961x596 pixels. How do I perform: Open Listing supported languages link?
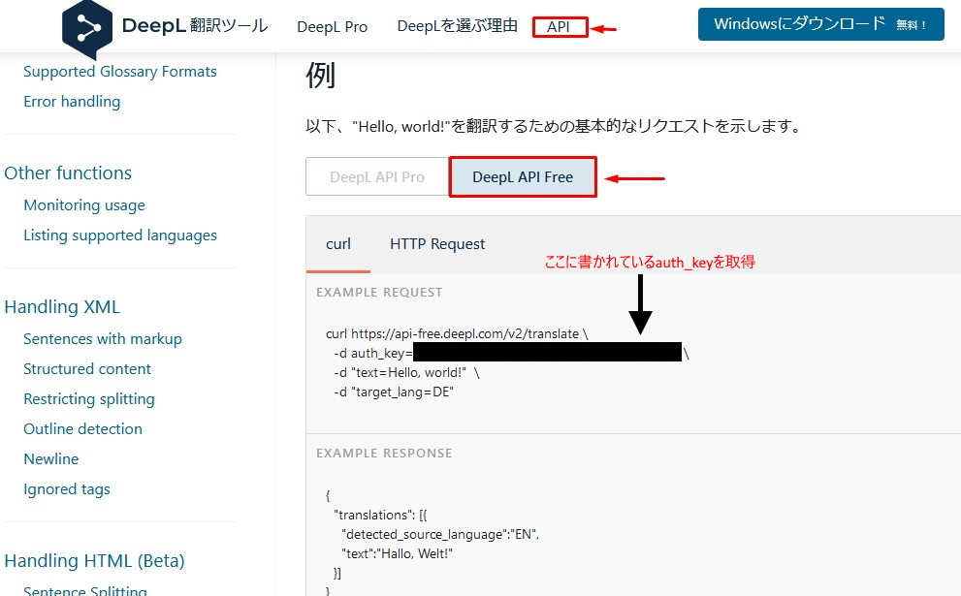(120, 235)
